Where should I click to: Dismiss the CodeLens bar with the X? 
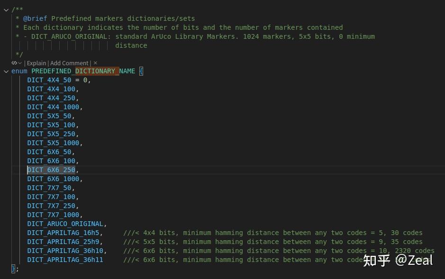pos(95,63)
